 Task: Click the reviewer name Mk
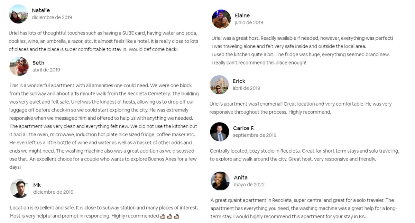coord(37,185)
